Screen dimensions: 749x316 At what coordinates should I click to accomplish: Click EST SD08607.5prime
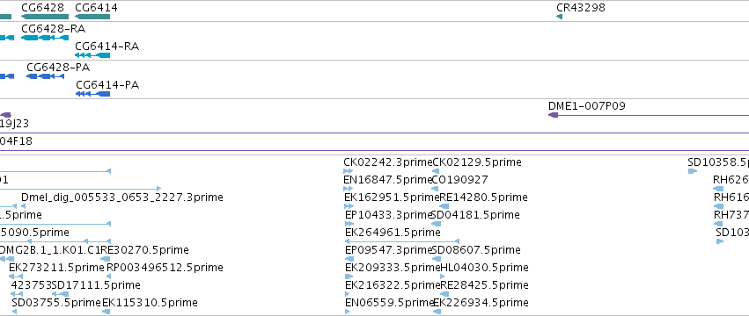click(476, 250)
